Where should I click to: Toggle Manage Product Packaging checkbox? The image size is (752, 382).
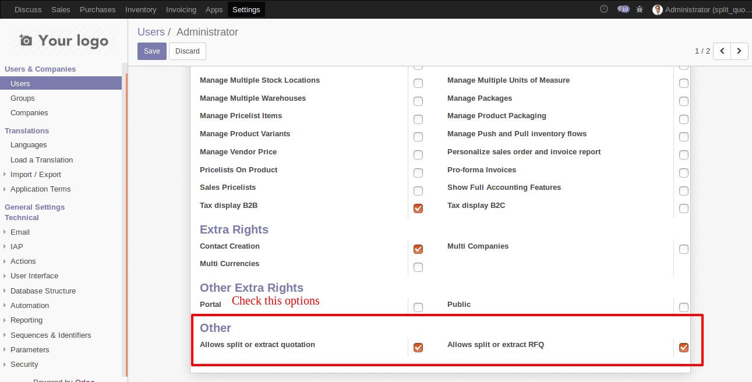[684, 119]
